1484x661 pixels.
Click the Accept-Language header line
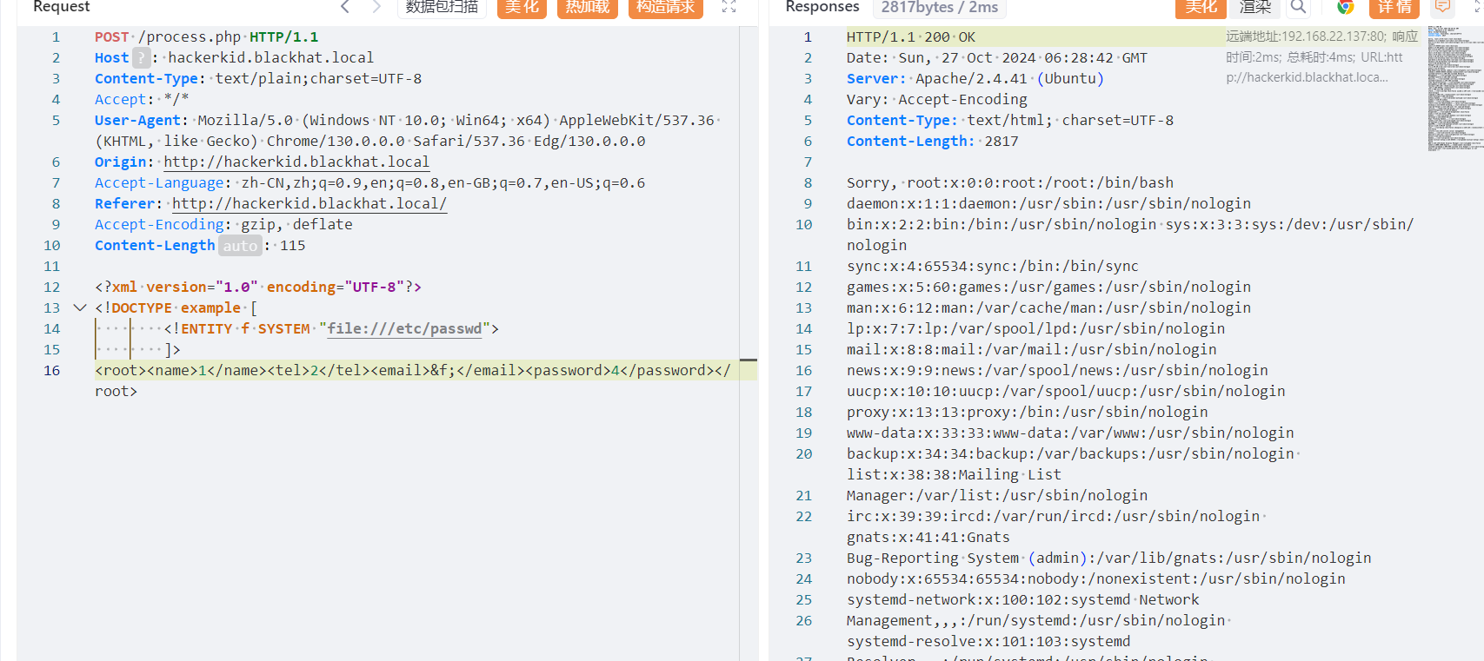(369, 183)
